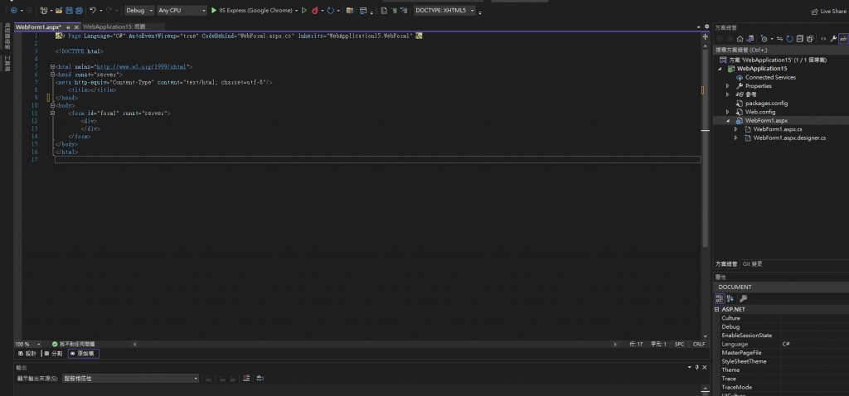
Task: Click Switch Views icon in Solution Explorer
Action: tap(750, 38)
